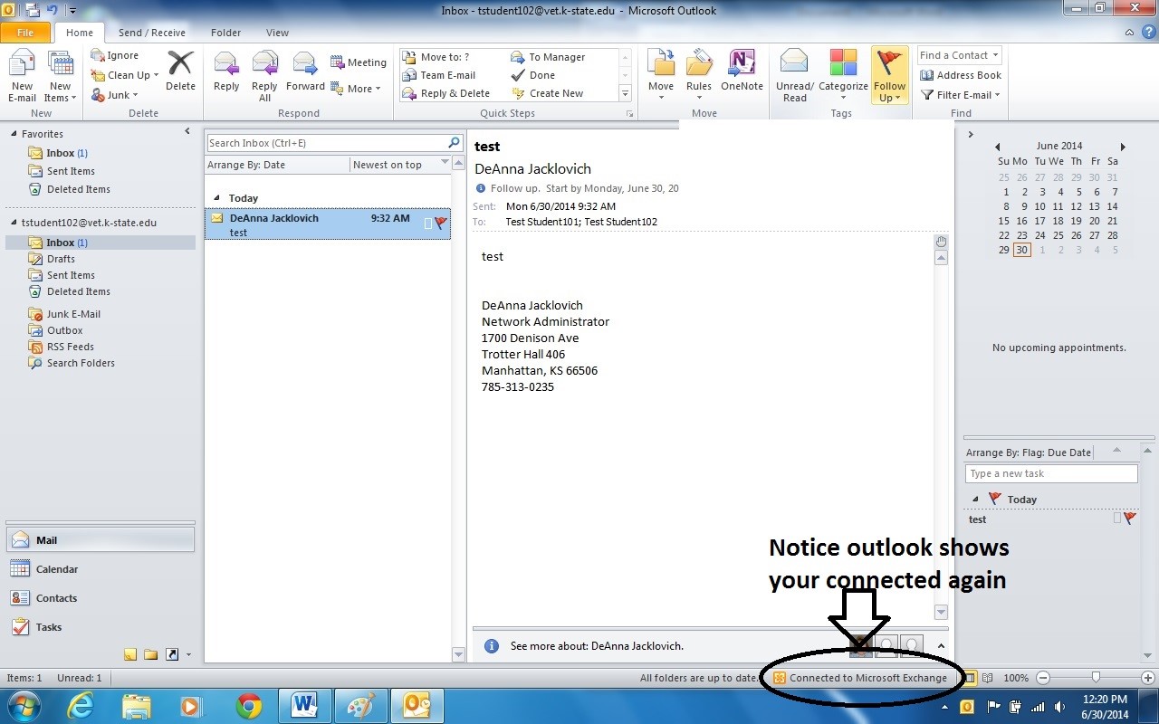Open the Junk dropdown
Screen dimensions: 1159x724
tap(115, 95)
